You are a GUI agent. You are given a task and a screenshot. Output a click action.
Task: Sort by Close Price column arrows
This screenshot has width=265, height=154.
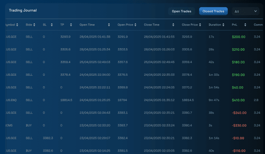pos(200,25)
